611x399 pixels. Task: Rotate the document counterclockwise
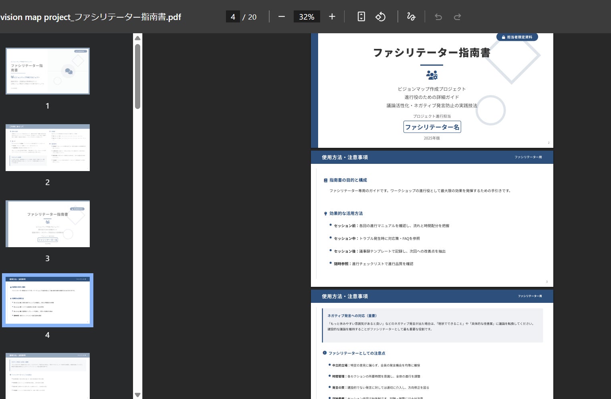[x=380, y=17]
